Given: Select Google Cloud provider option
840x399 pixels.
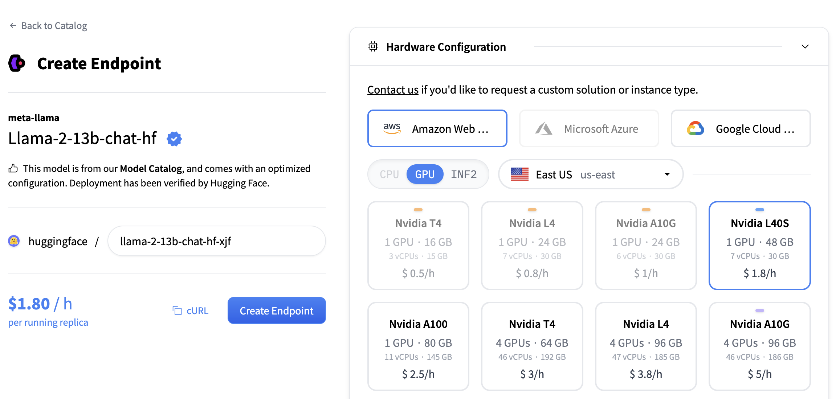Looking at the screenshot, I should [741, 128].
